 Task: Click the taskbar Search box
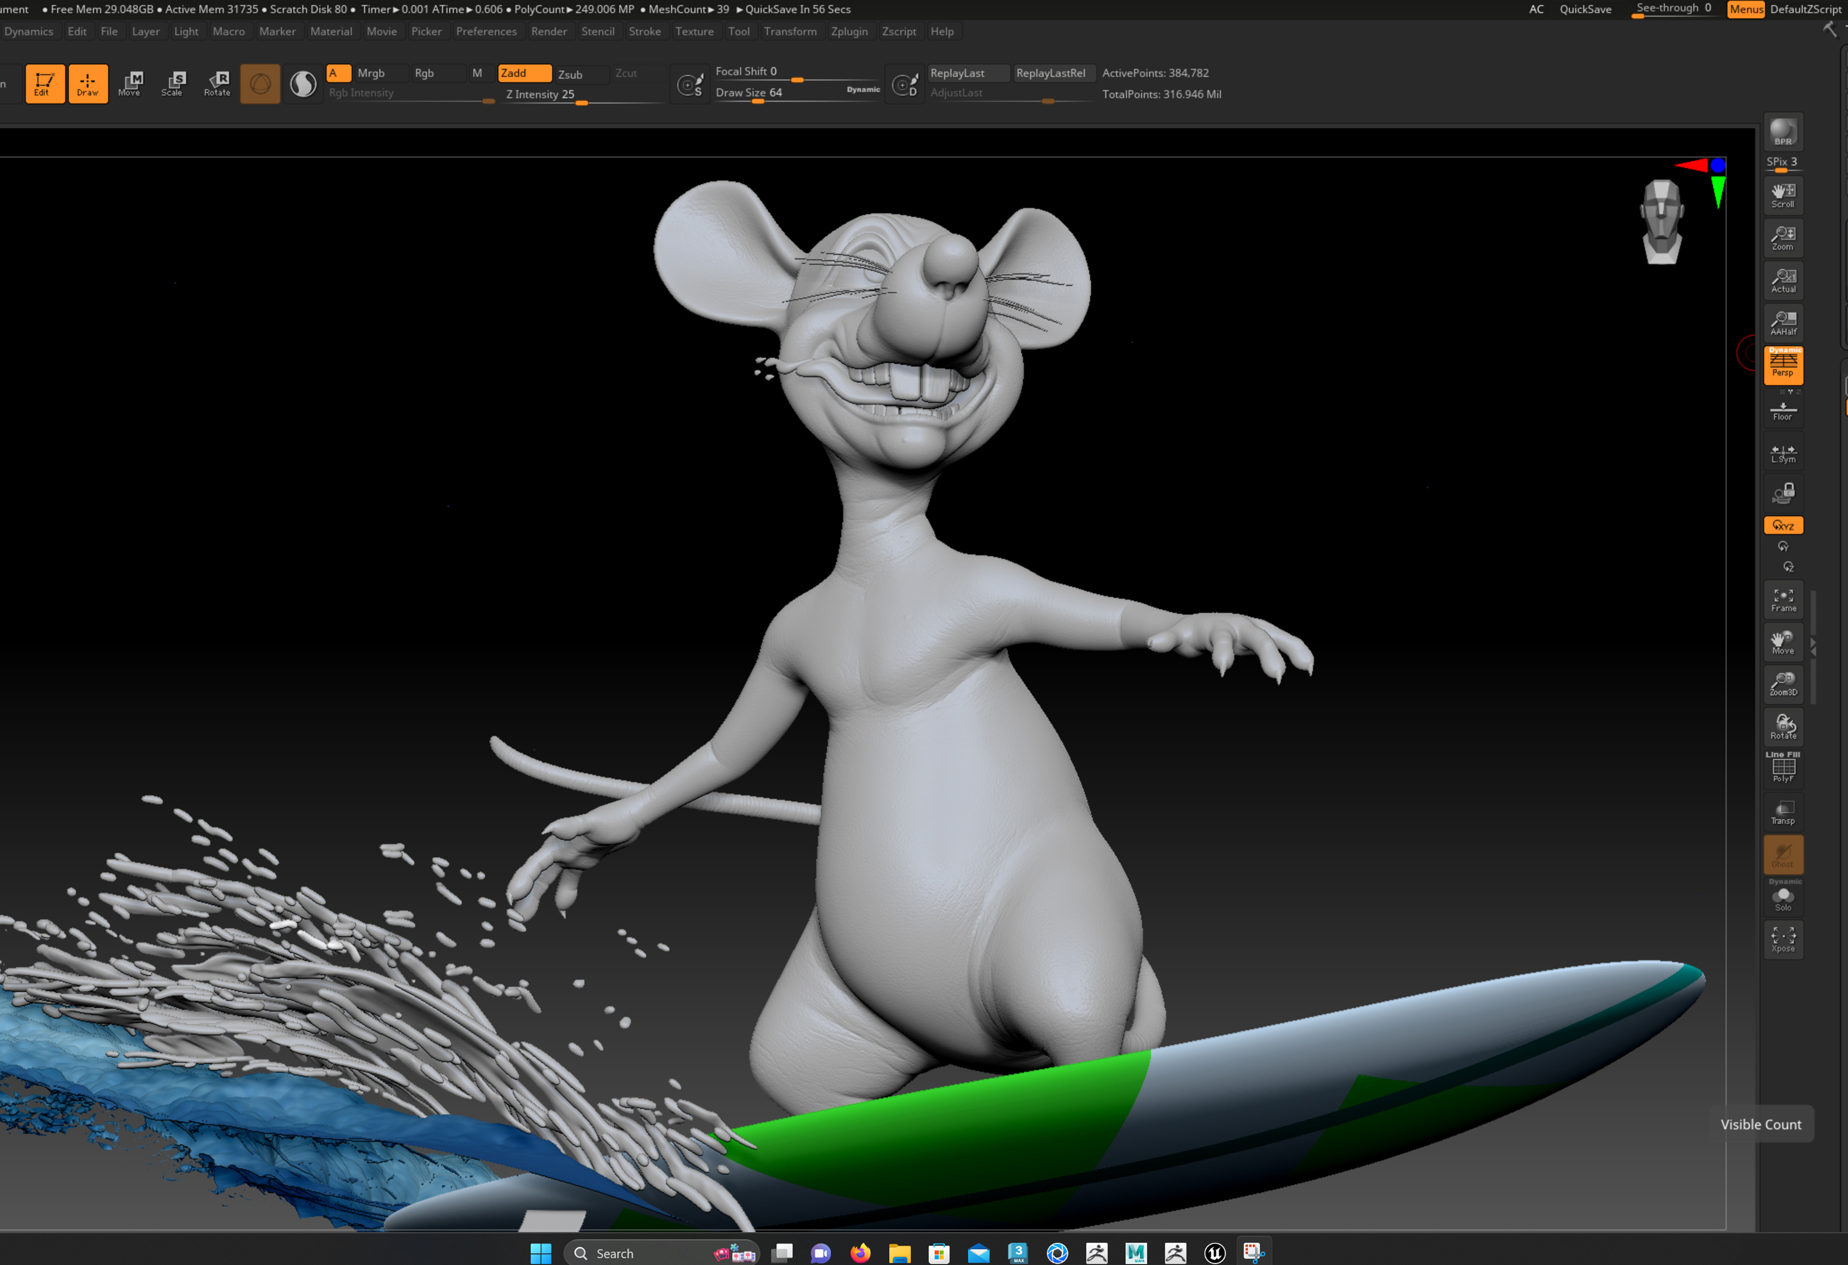click(x=662, y=1253)
